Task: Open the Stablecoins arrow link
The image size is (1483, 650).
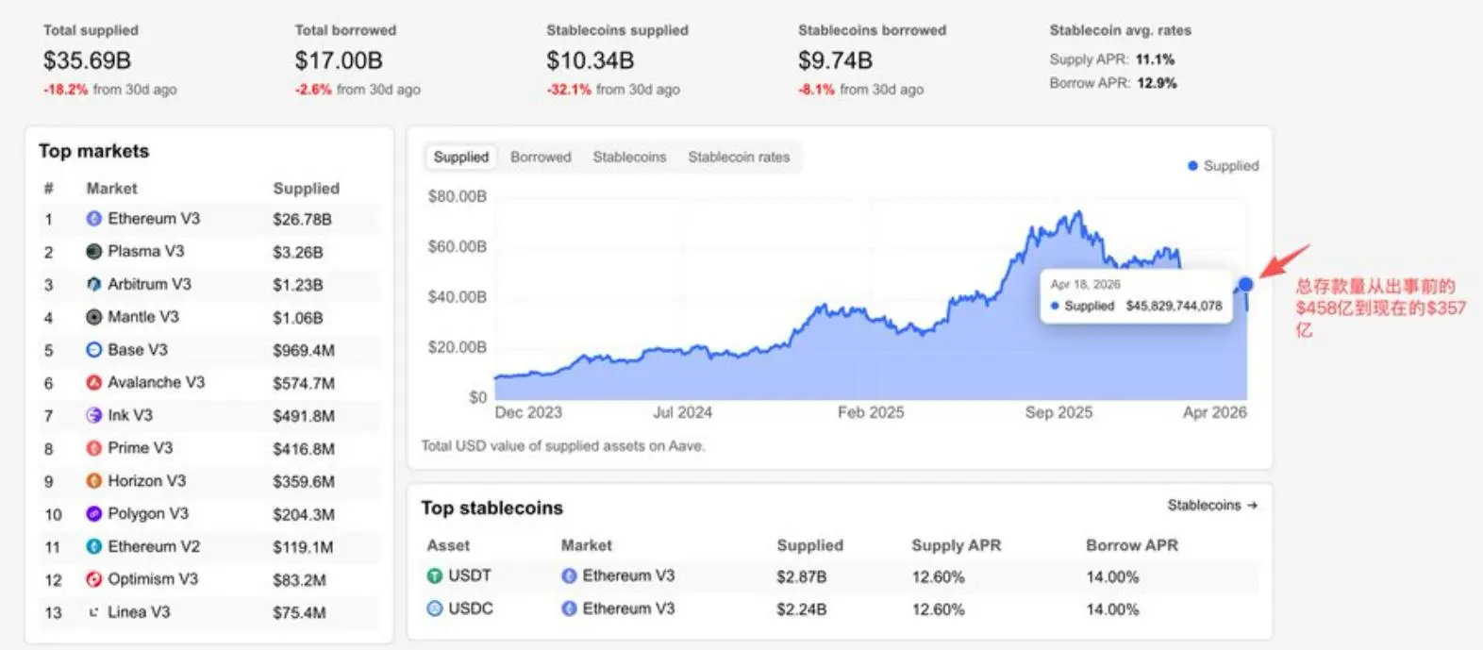Action: 1212,506
